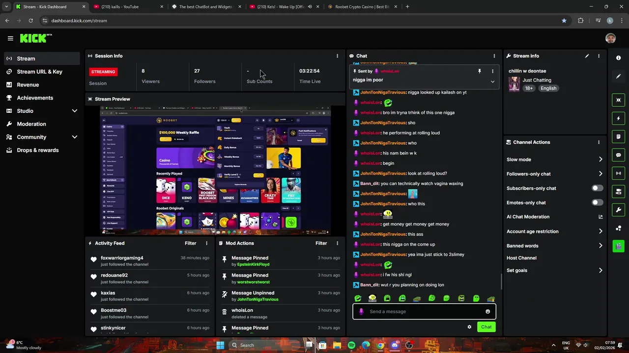Open Activity Feed Filter dropdown
The width and height of the screenshot is (629, 353).
(x=190, y=243)
